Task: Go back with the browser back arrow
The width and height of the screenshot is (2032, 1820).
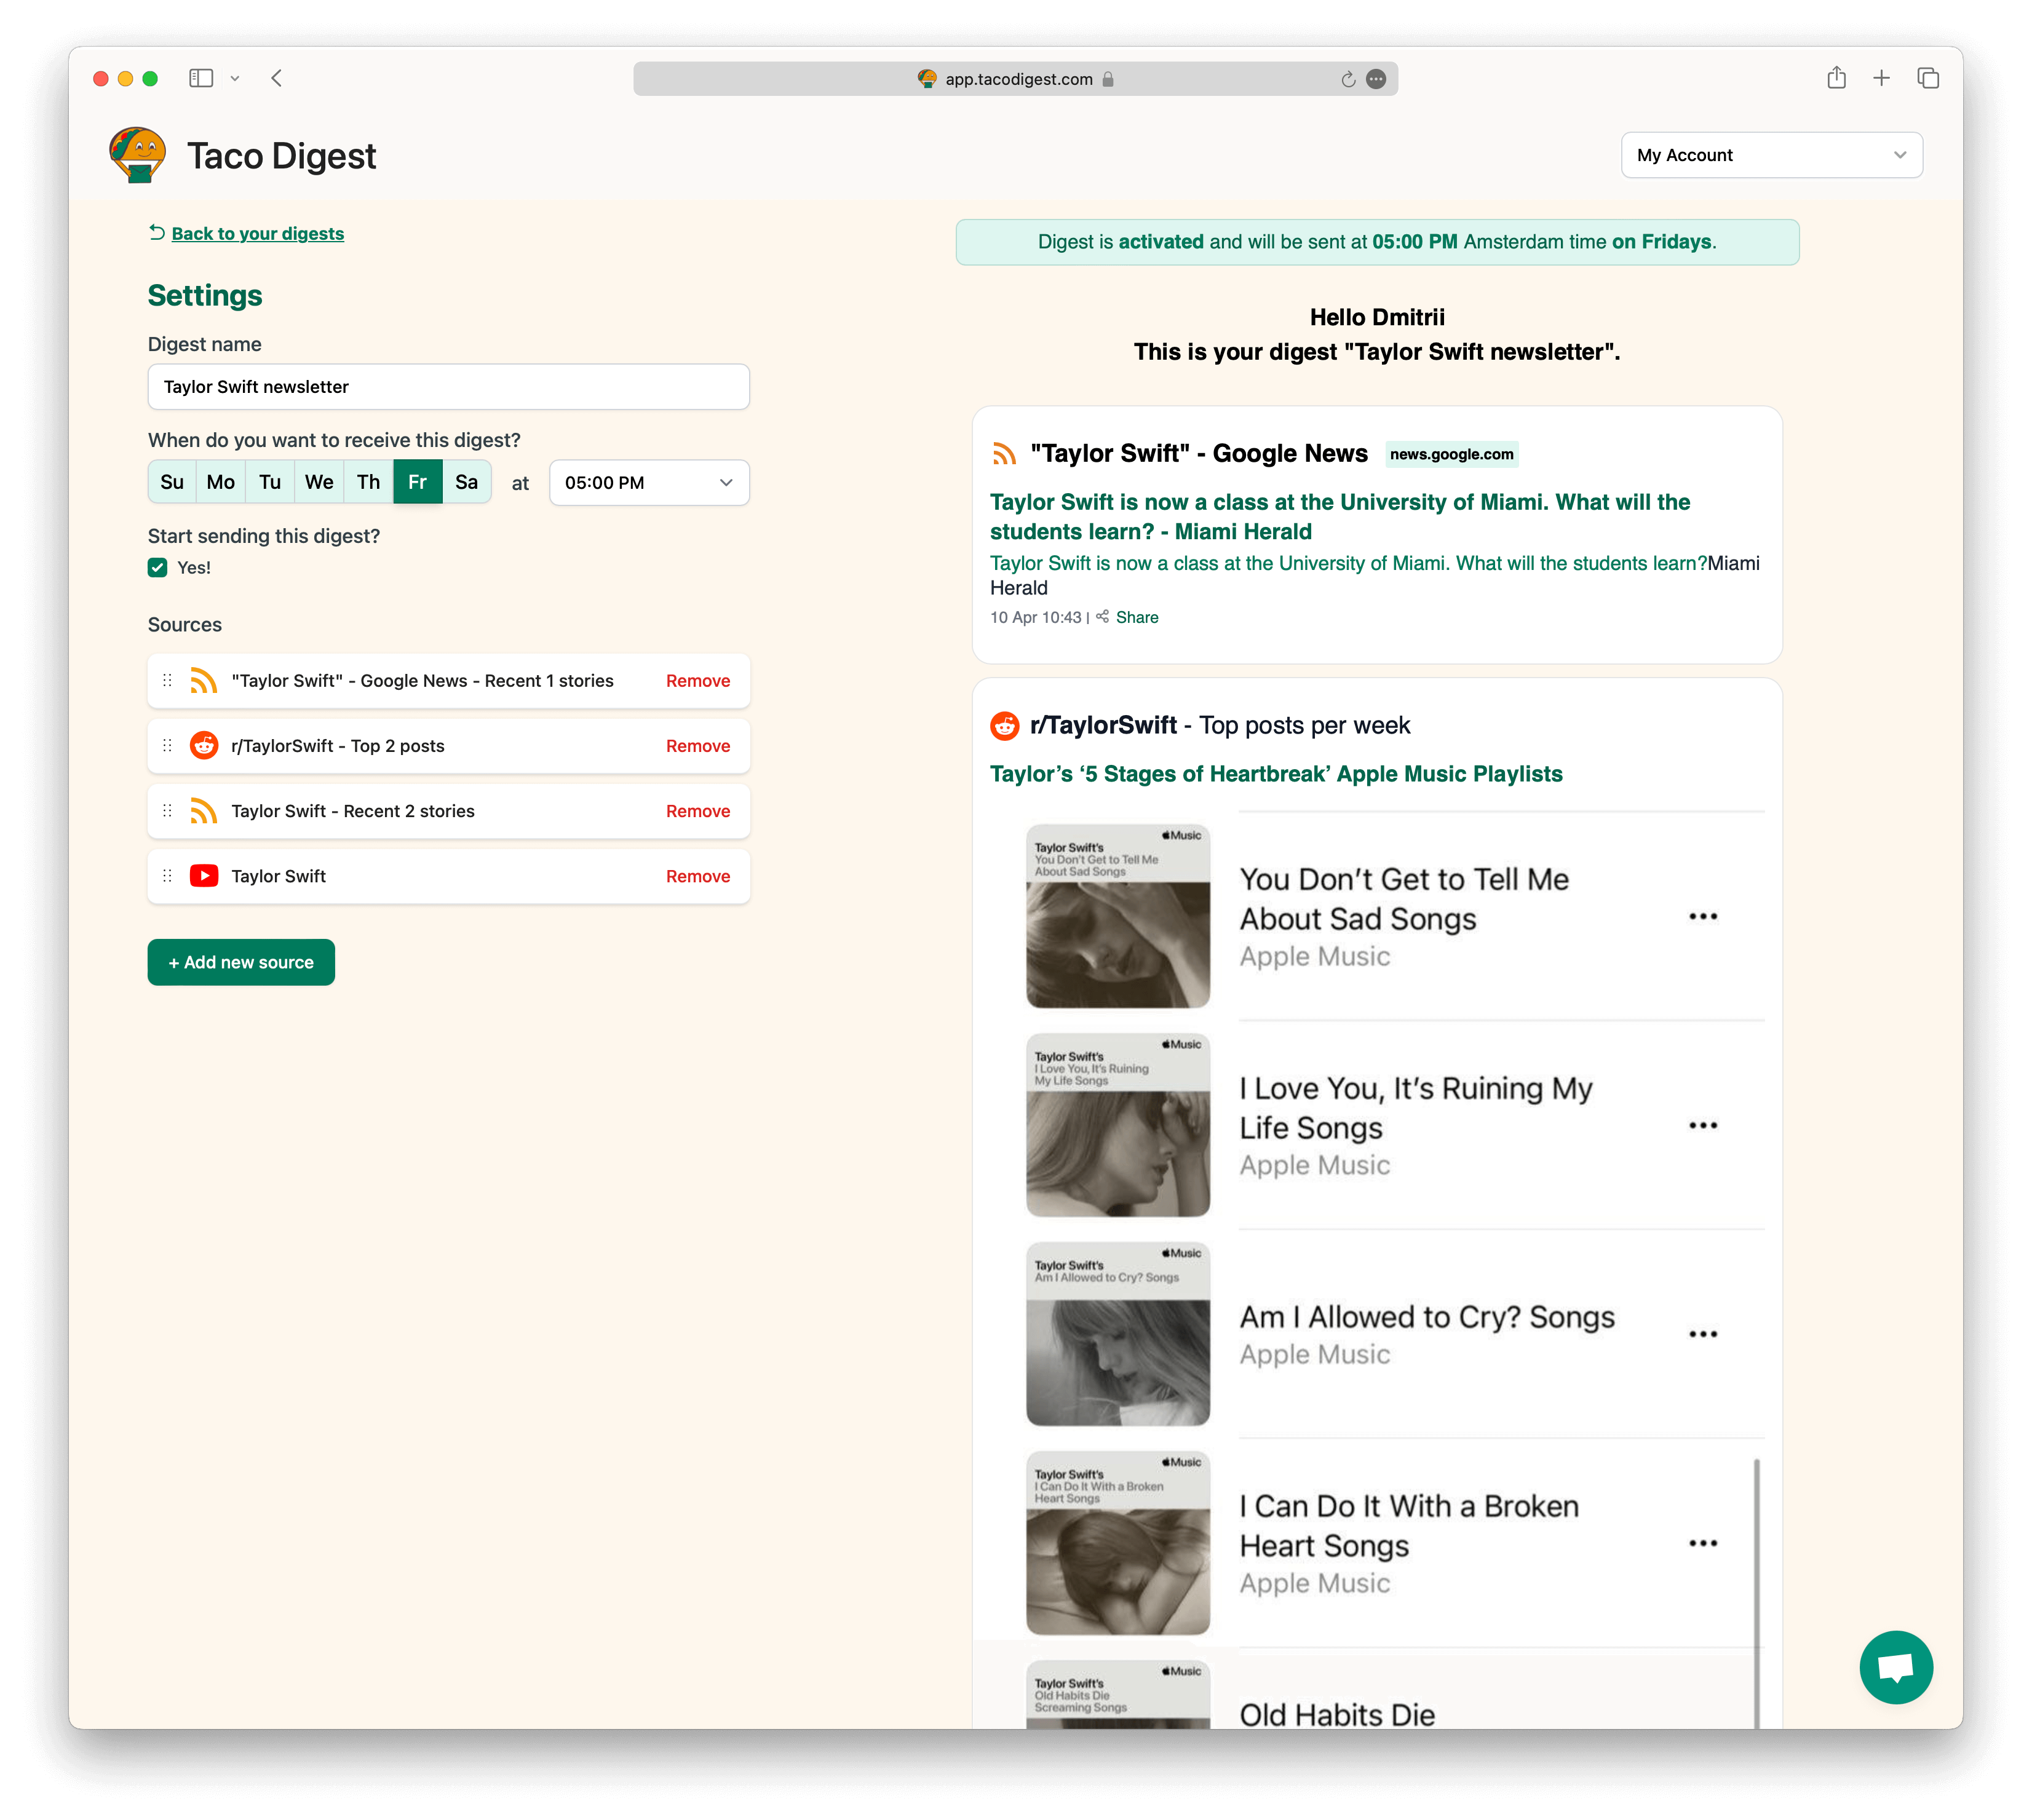Action: coord(277,78)
